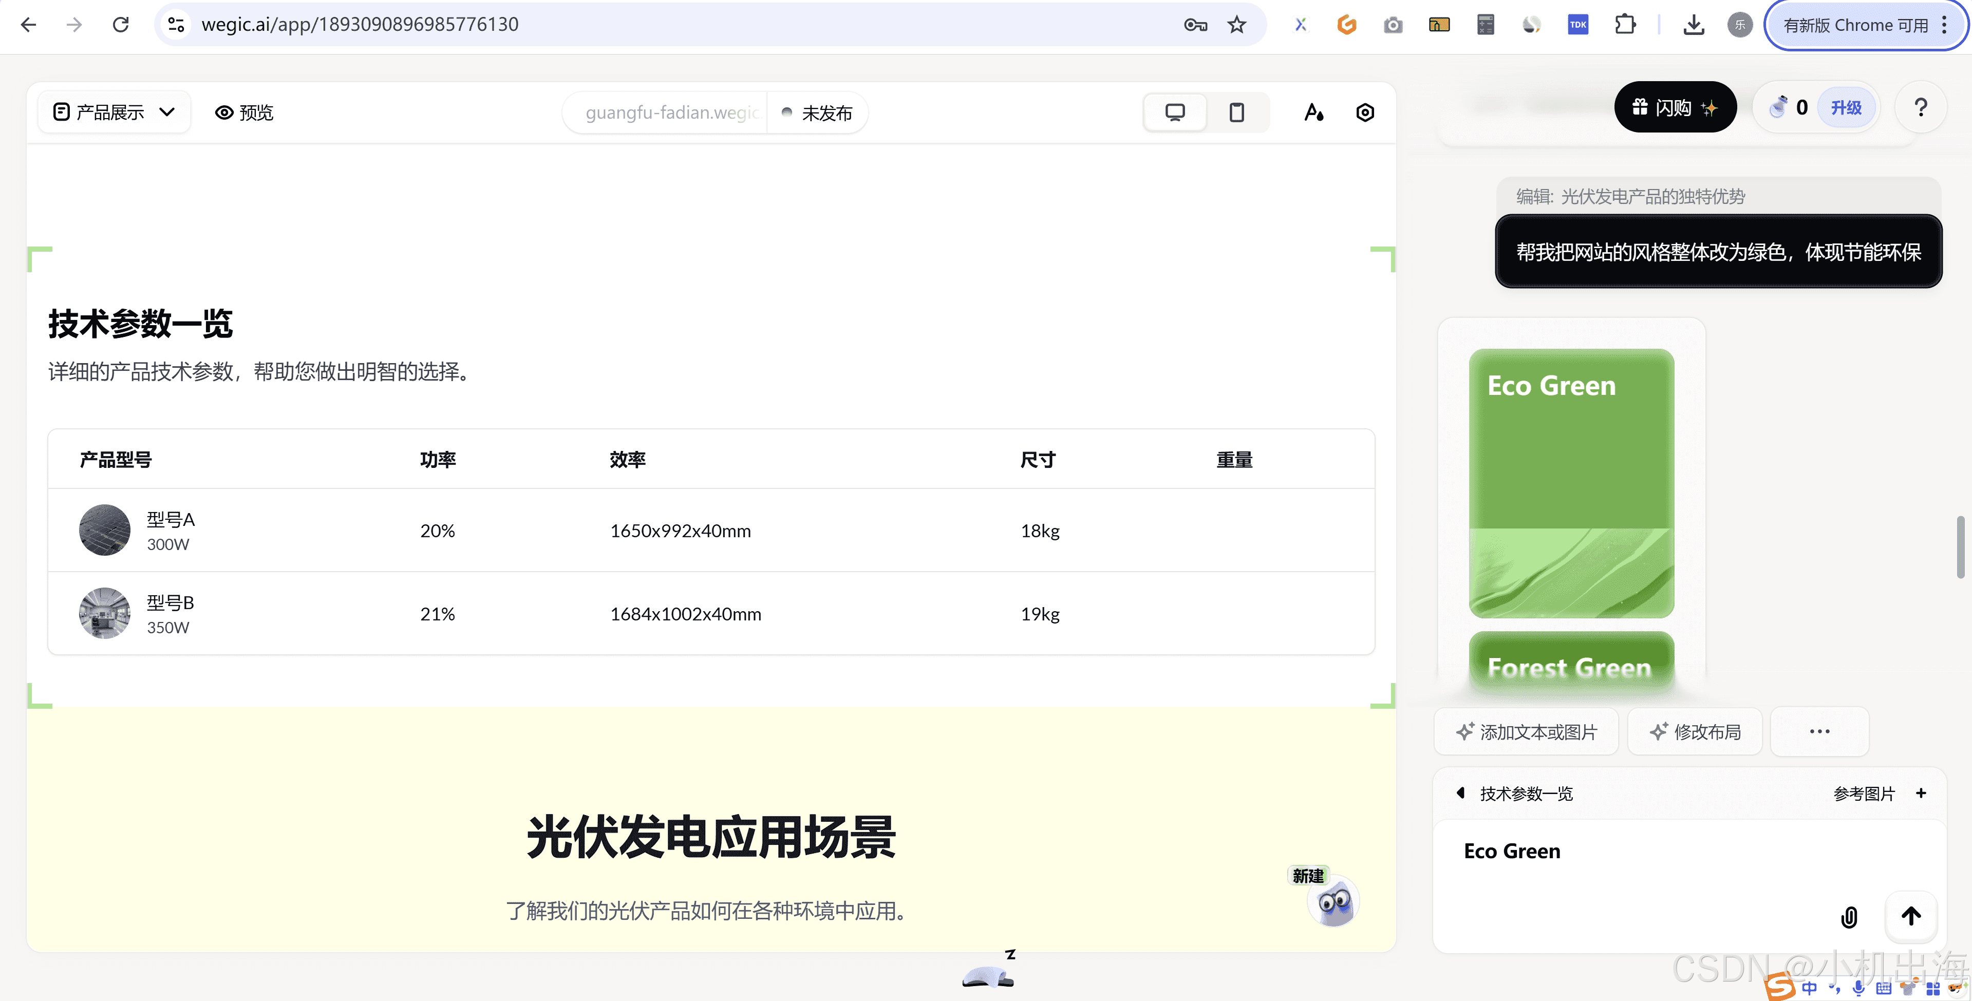Click the 升级 upgrade button

click(x=1846, y=108)
